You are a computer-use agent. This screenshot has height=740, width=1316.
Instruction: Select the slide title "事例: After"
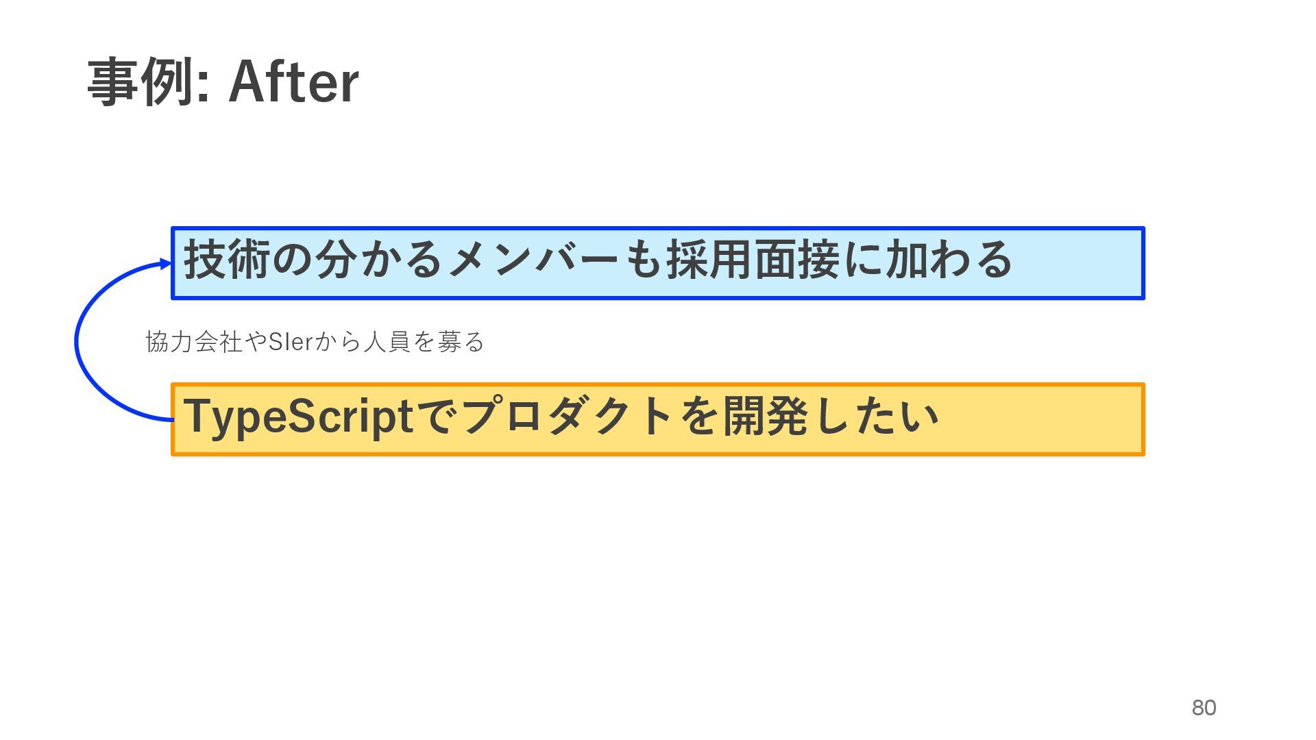coord(223,82)
